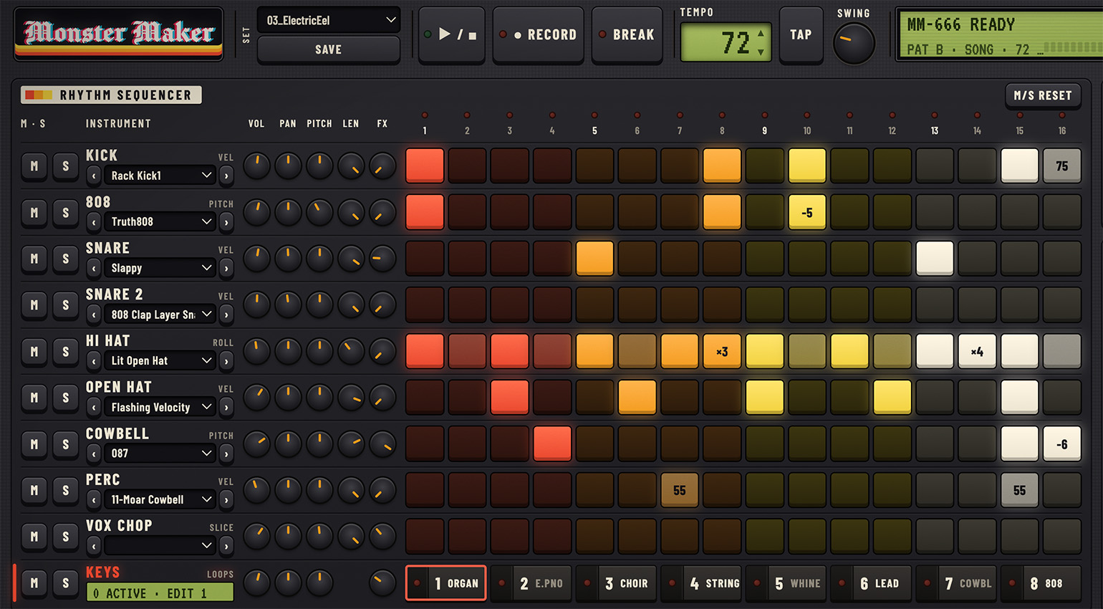The width and height of the screenshot is (1103, 609).
Task: Mute the KICK track
Action: click(x=34, y=166)
